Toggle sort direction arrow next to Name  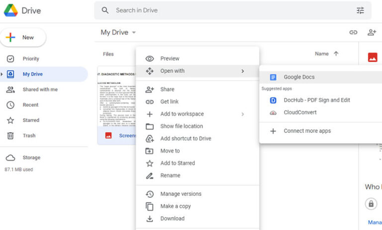336,54
